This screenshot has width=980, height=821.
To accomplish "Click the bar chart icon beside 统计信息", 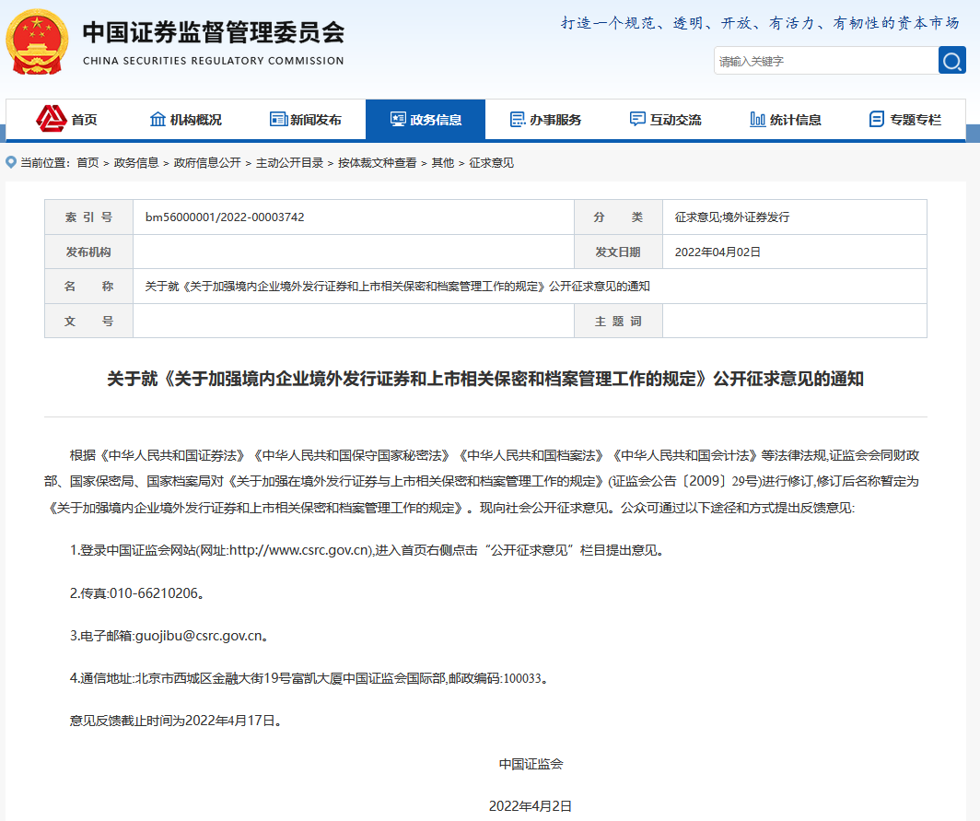I will (757, 119).
